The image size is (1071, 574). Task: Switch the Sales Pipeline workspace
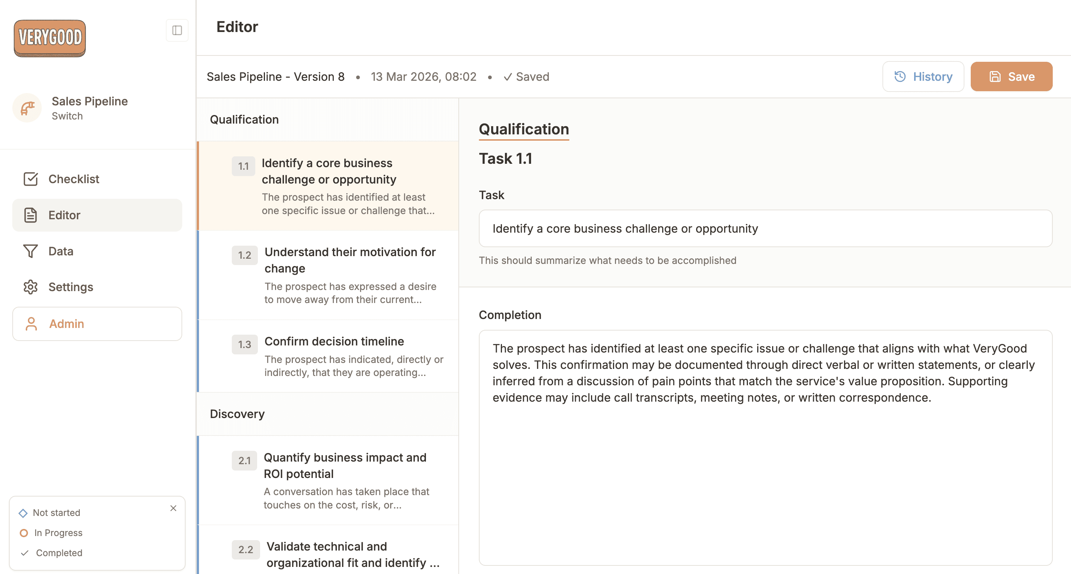pyautogui.click(x=67, y=116)
